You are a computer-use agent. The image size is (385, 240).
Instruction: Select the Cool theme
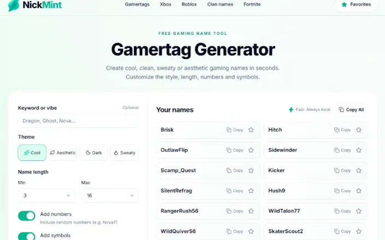(32, 153)
